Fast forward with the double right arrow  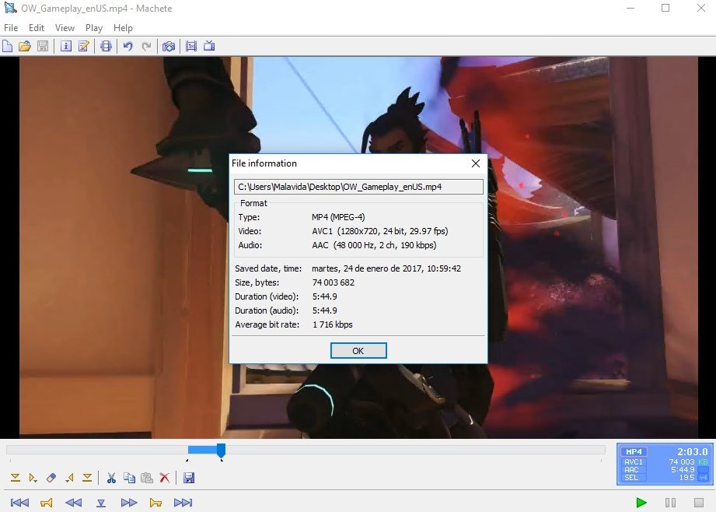point(129,503)
